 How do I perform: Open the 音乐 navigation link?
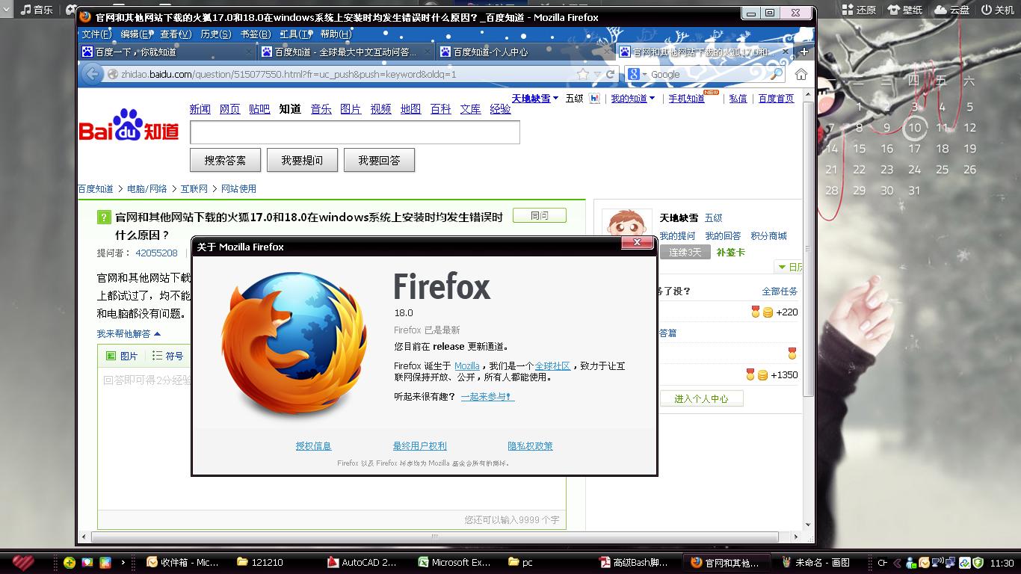[x=321, y=109]
